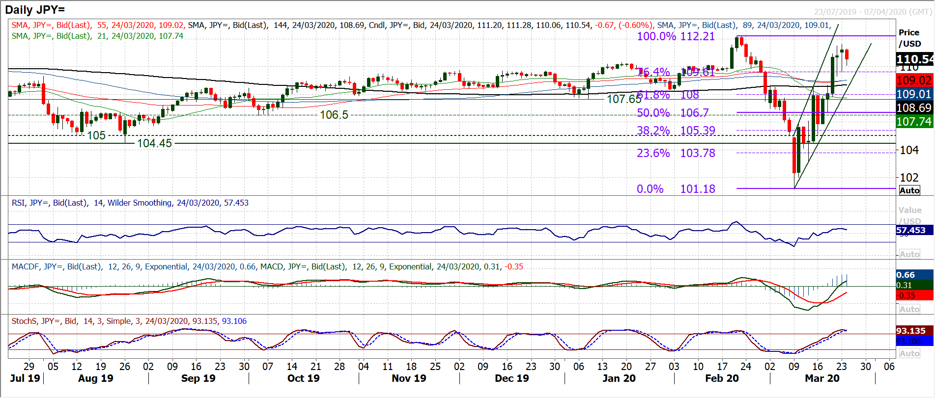935x398 pixels.
Task: Click the SMA 55 legend entry
Action: point(98,25)
